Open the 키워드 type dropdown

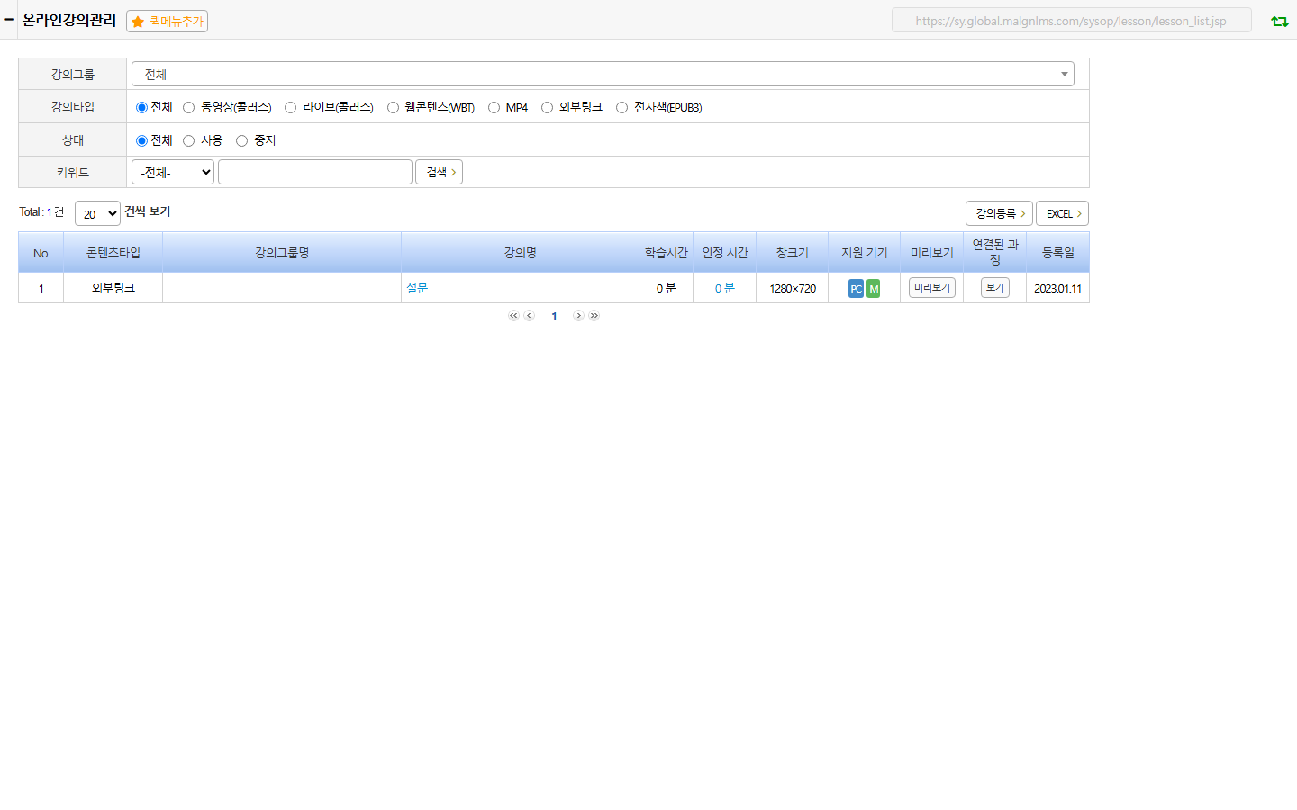pos(173,172)
